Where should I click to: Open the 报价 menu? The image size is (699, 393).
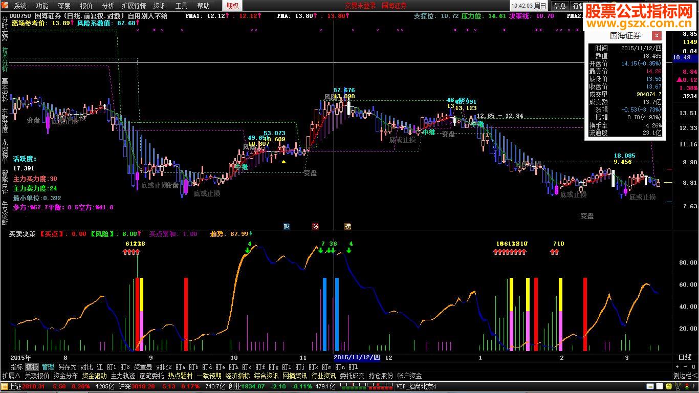click(x=86, y=6)
